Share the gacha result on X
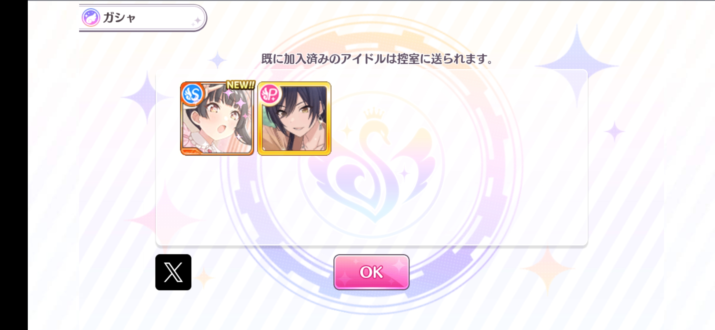715x330 pixels. [173, 272]
